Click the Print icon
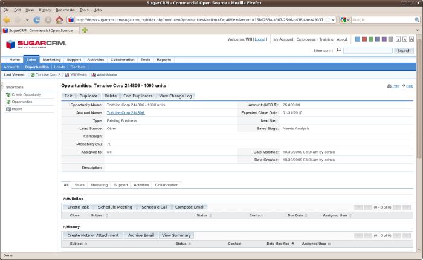The height and width of the screenshot is (260, 423). [389, 86]
